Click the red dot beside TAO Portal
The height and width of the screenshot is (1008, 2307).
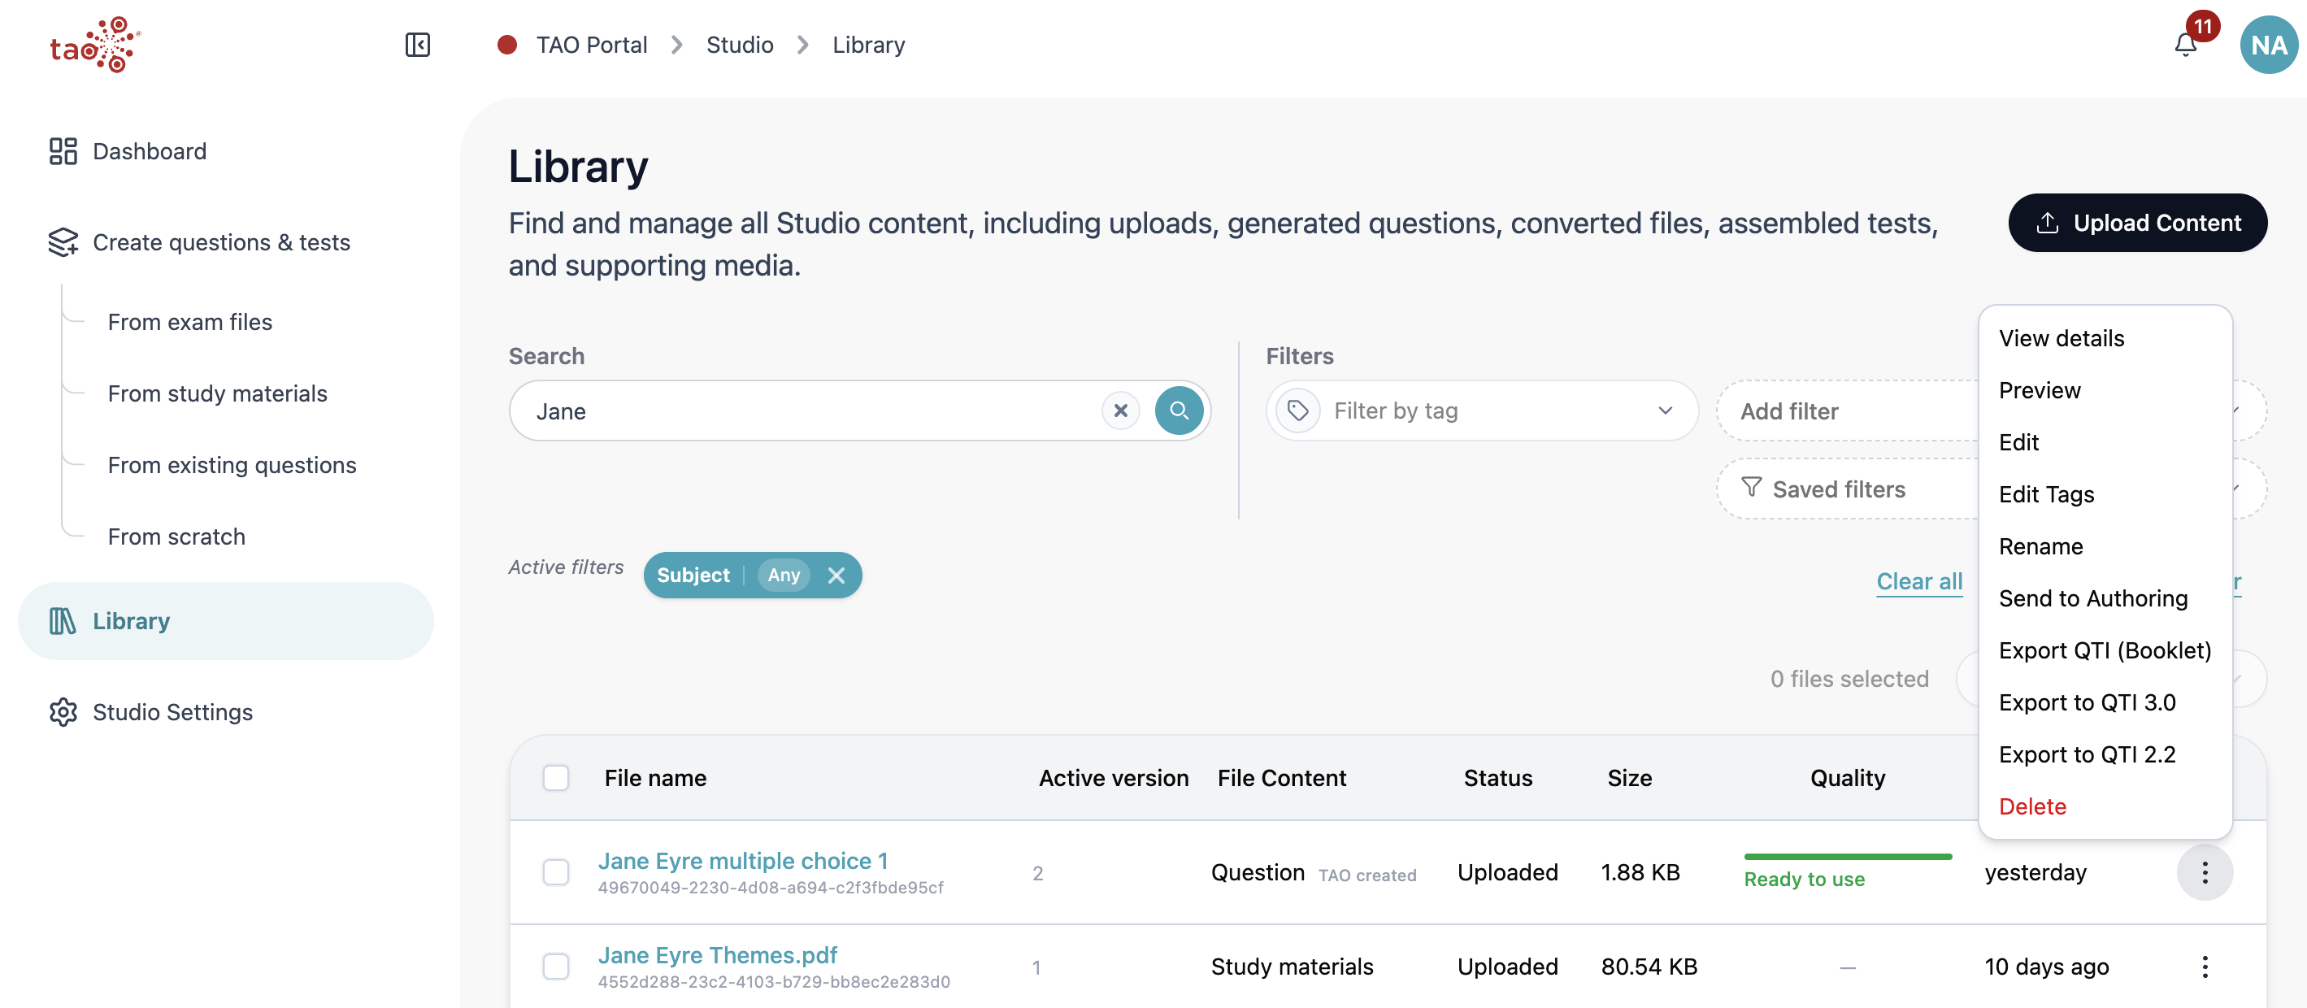click(507, 45)
